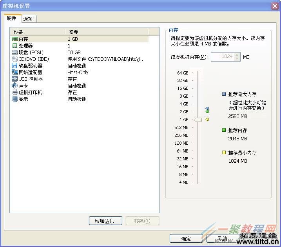Click the virtual printer (虚拟打印机) icon
This screenshot has height=247, width=281.
pos(15,92)
